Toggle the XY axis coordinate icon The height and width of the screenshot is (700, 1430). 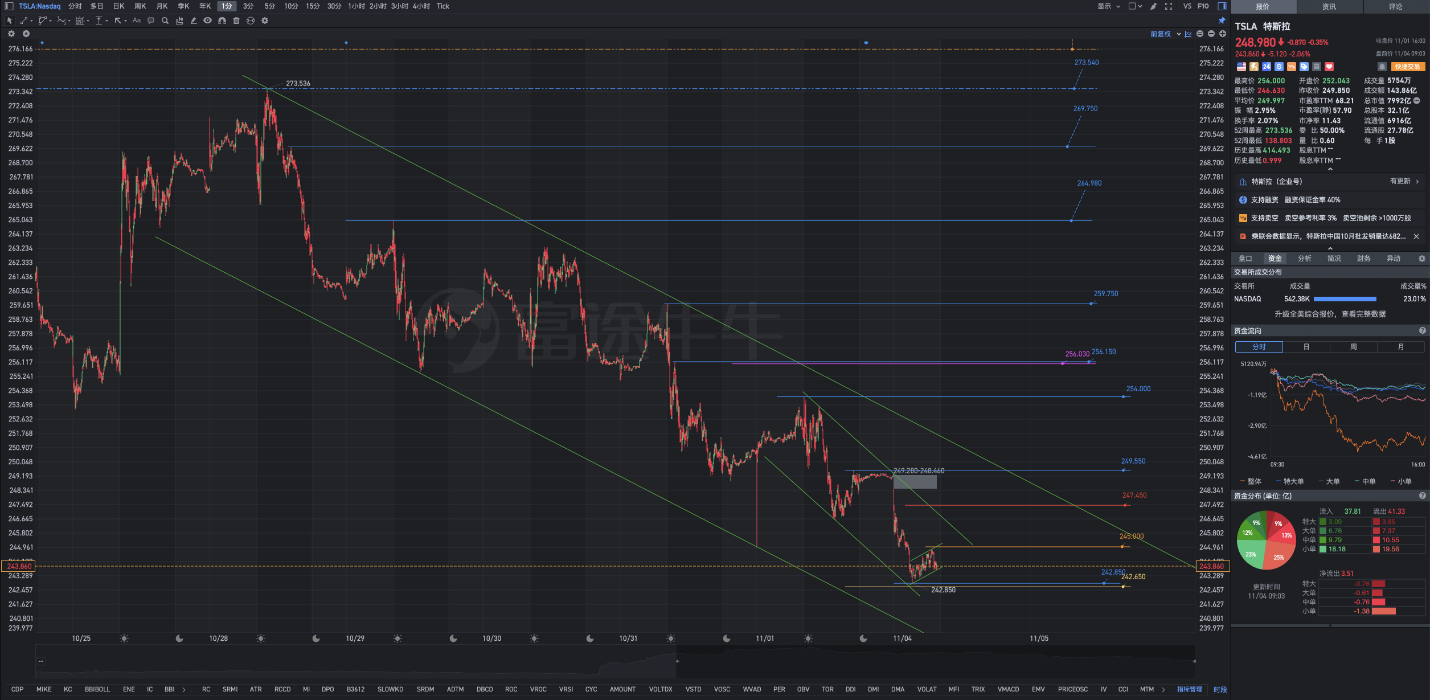pos(1189,34)
